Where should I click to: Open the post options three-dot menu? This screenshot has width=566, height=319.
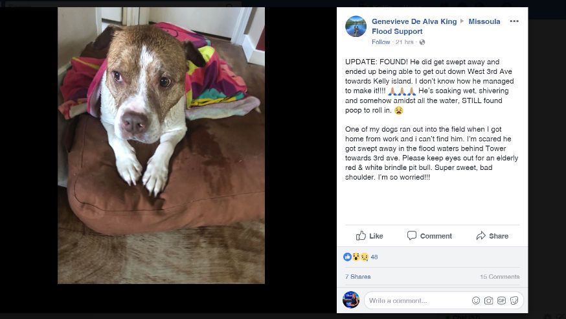pyautogui.click(x=514, y=21)
